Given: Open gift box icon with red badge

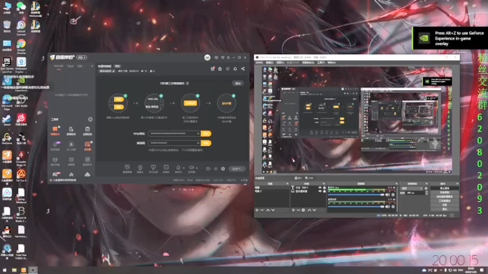Looking at the screenshot, I should 212,69.
